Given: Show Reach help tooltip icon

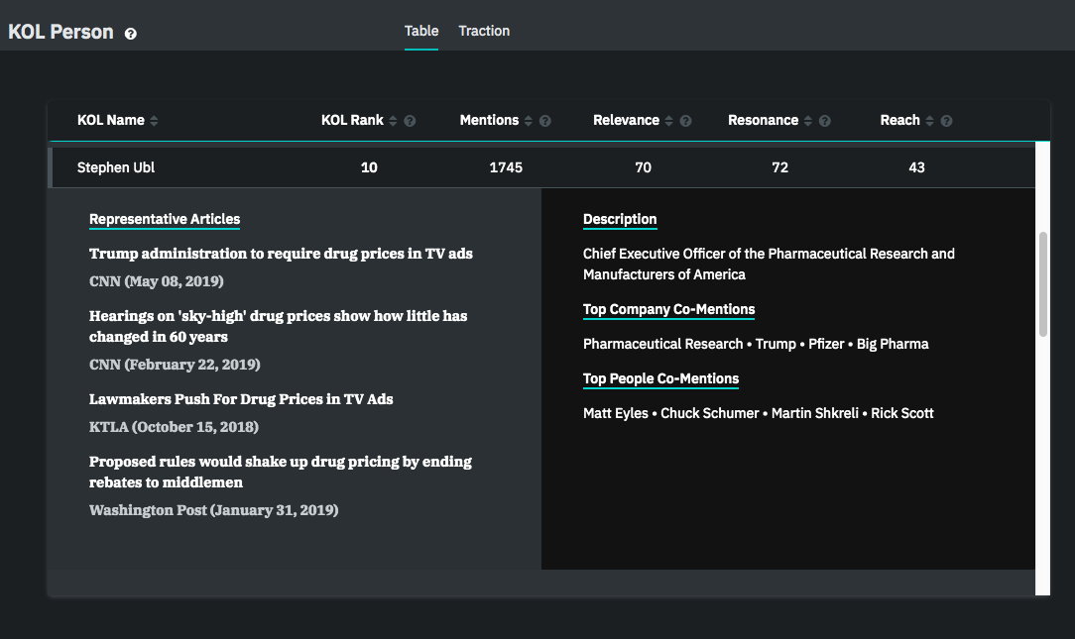Looking at the screenshot, I should pos(946,121).
